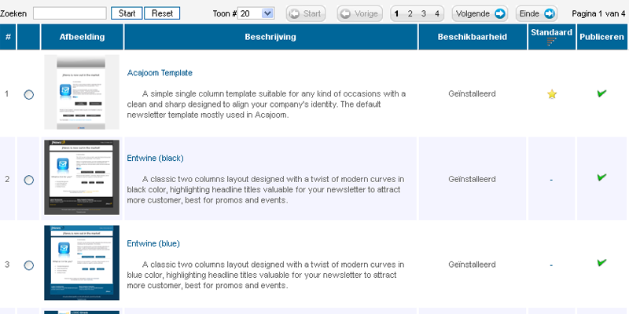The width and height of the screenshot is (629, 314).
Task: Set Entwine (black) as default template
Action: [x=551, y=181]
